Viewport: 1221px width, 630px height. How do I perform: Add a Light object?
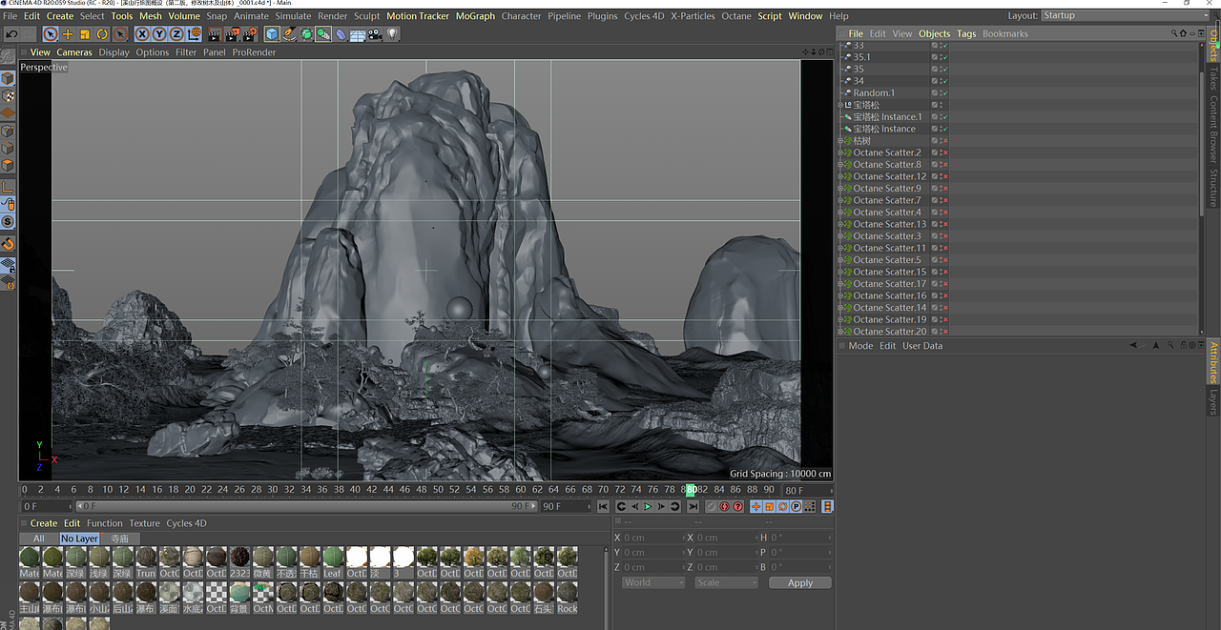[x=392, y=34]
